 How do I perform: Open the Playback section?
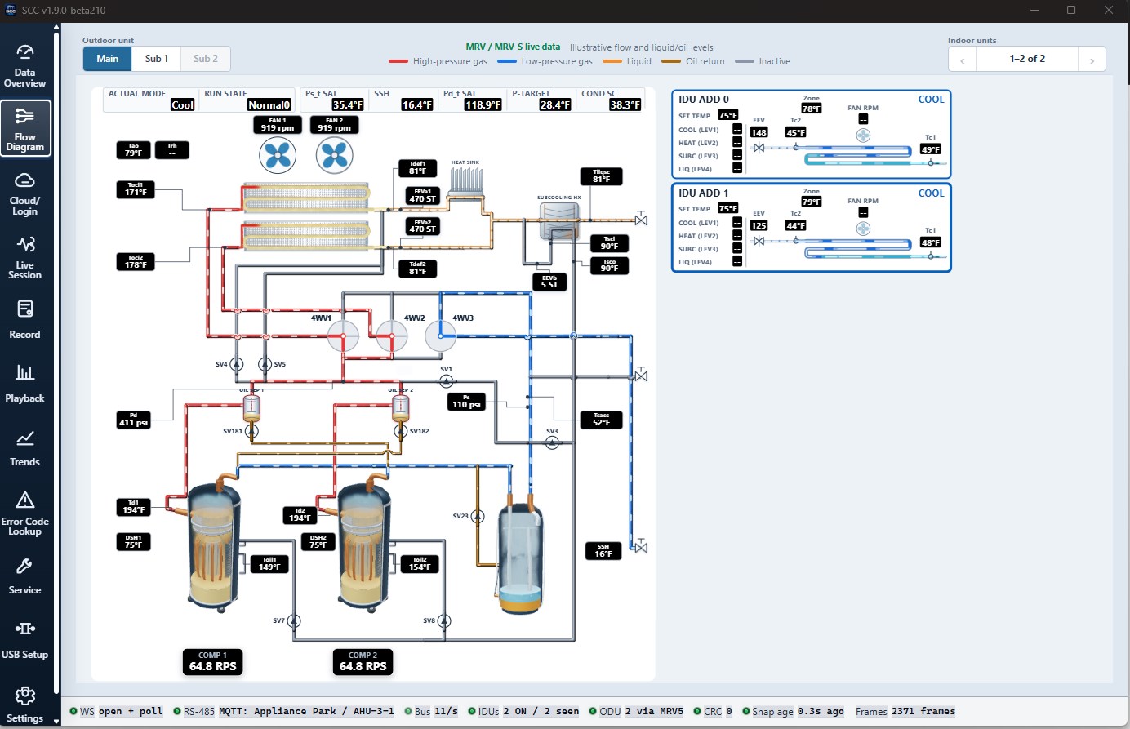tap(25, 384)
